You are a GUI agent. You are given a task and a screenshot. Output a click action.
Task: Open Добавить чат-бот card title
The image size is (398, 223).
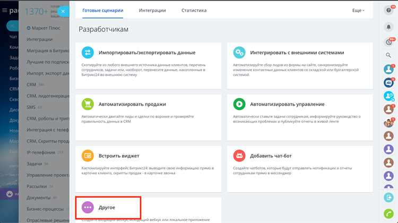click(x=271, y=156)
